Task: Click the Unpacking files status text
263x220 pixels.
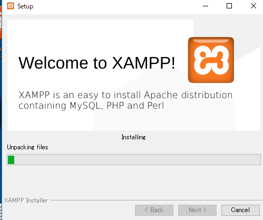Action: (27, 147)
